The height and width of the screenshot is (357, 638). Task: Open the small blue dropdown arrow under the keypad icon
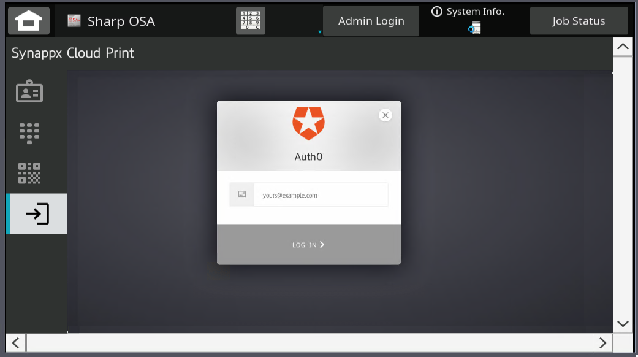pyautogui.click(x=319, y=31)
